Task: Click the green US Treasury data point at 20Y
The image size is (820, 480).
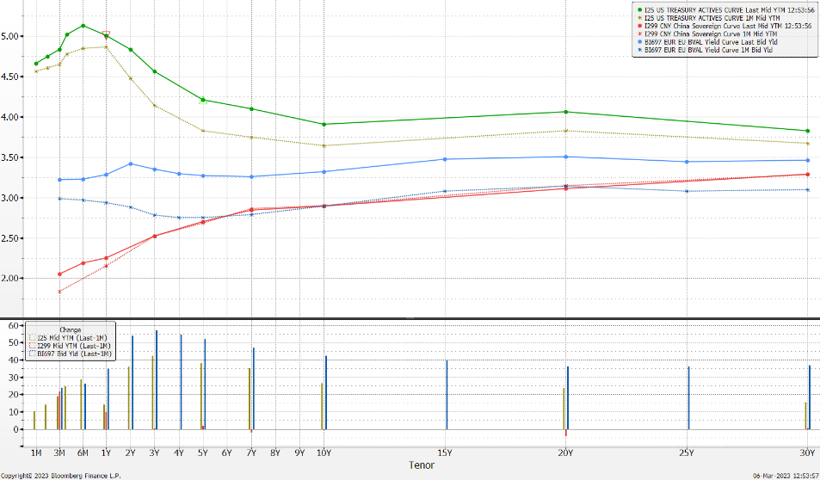Action: click(x=566, y=112)
